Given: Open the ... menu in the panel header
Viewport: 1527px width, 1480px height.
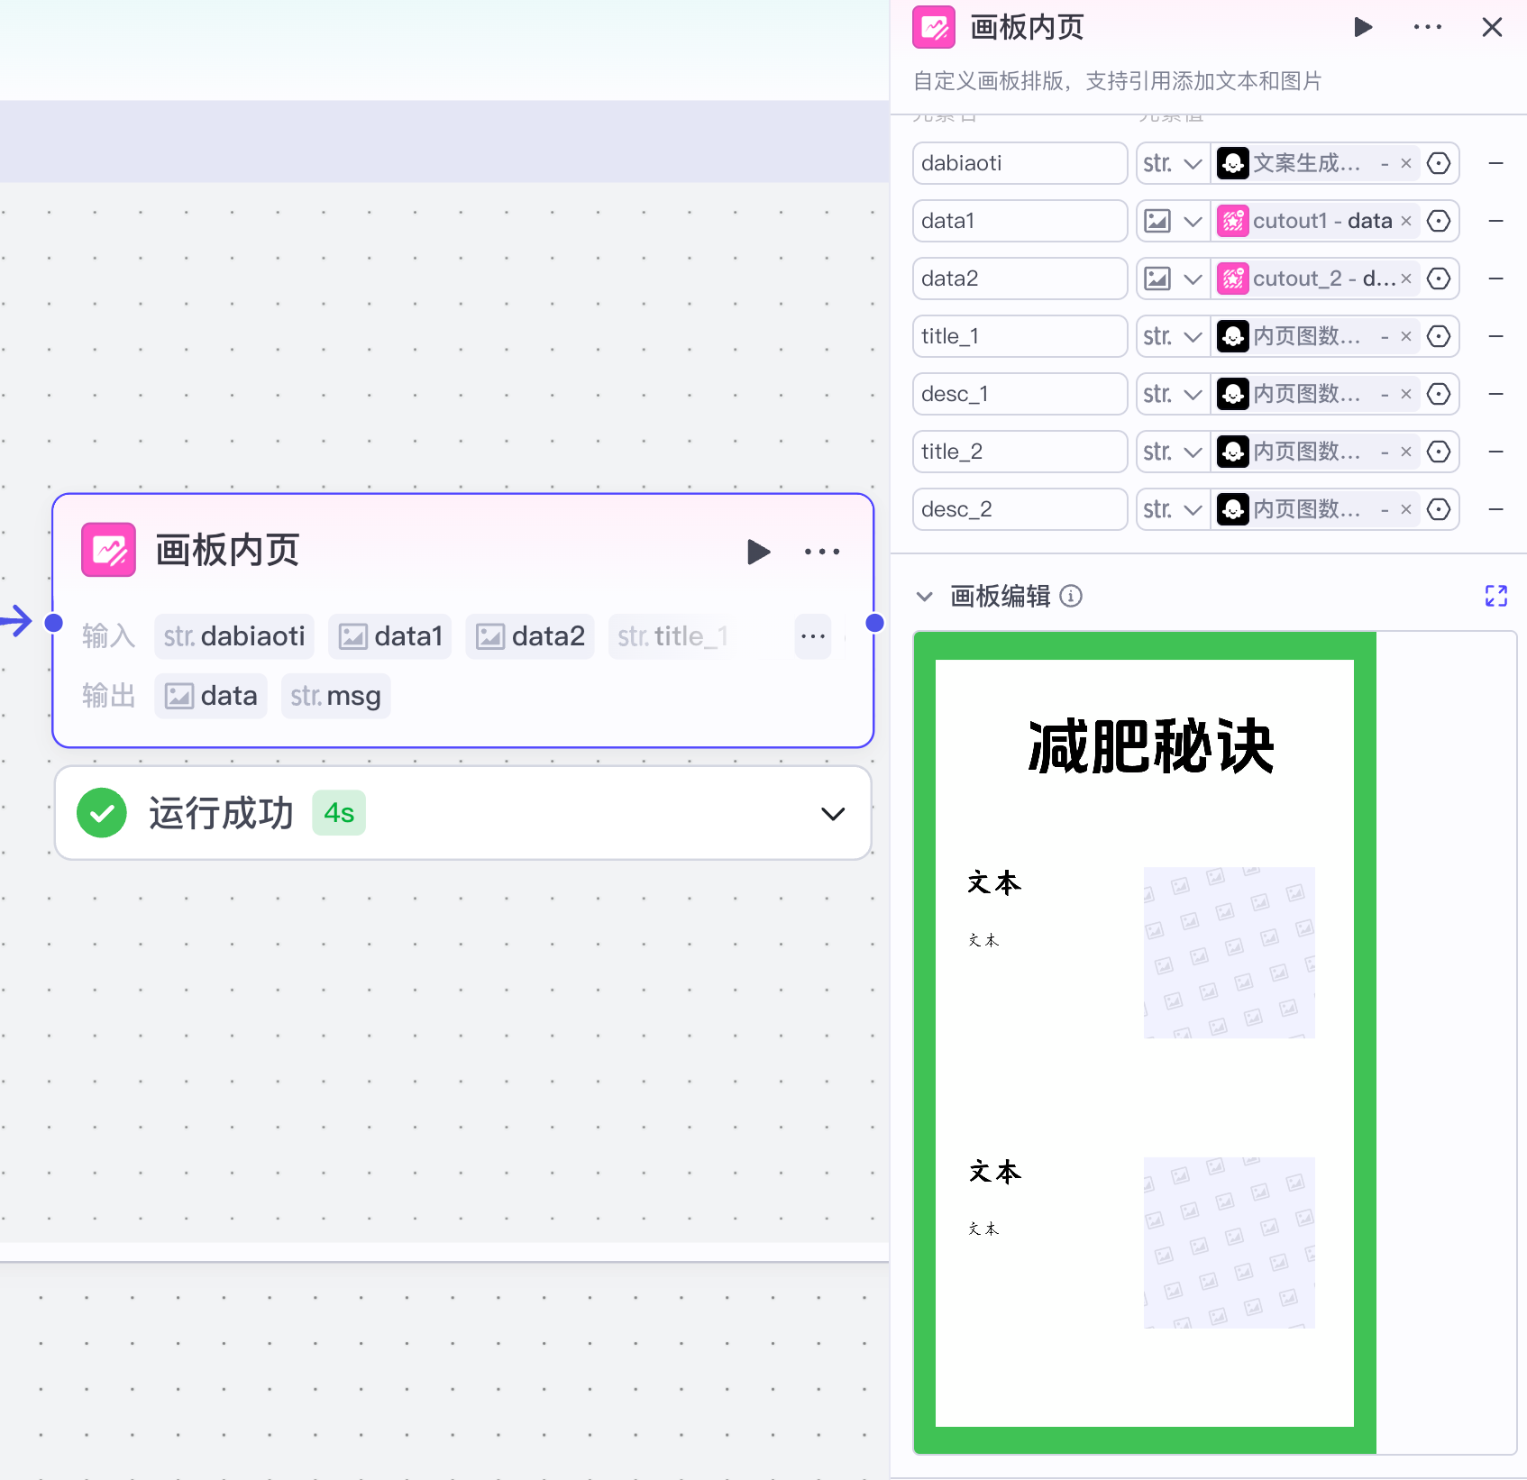Looking at the screenshot, I should click(1426, 27).
